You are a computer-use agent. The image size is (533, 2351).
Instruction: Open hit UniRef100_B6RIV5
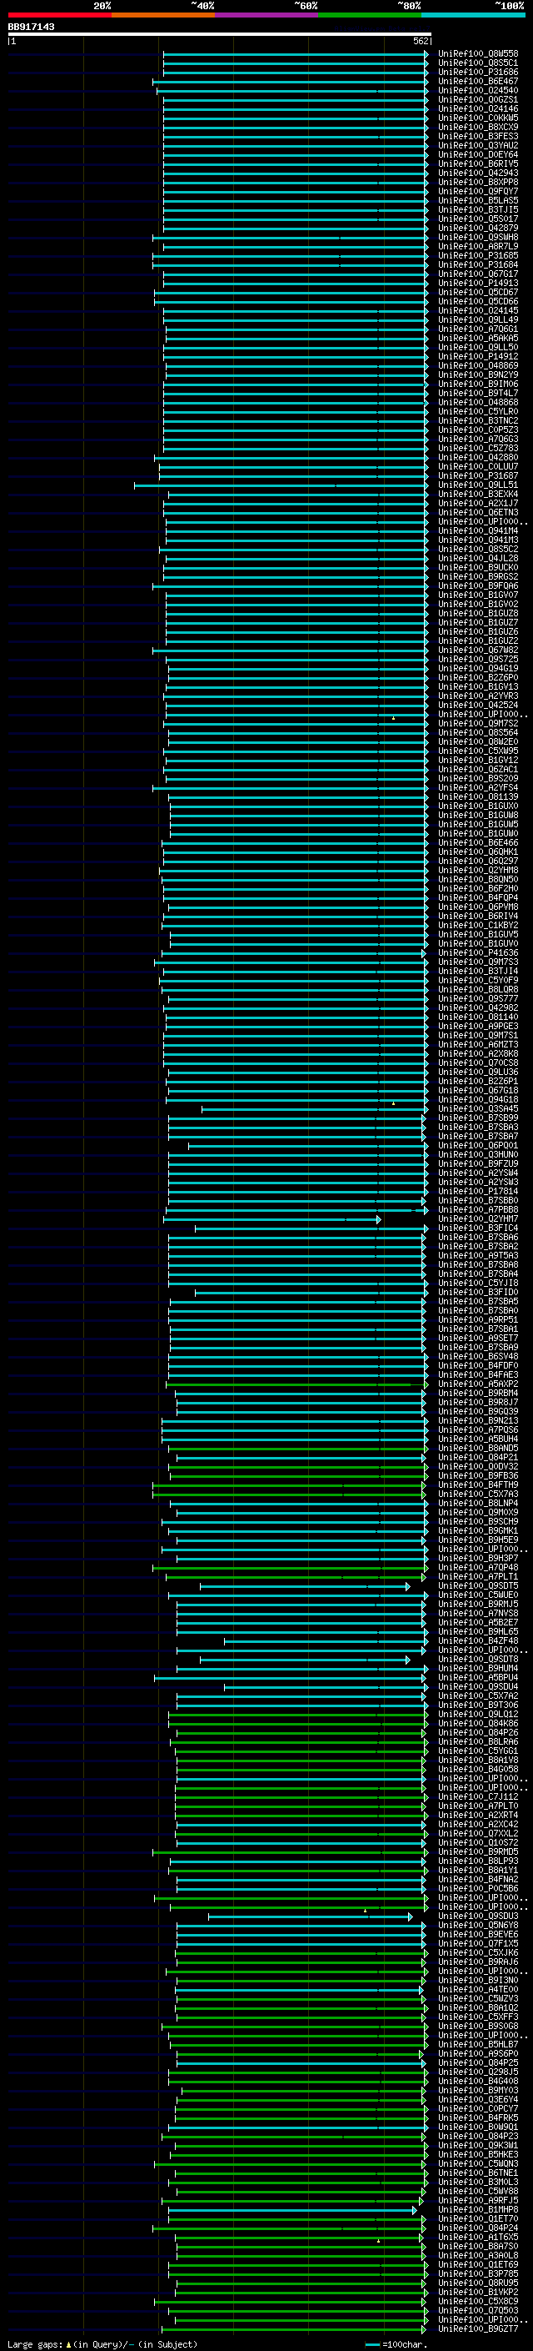[478, 163]
